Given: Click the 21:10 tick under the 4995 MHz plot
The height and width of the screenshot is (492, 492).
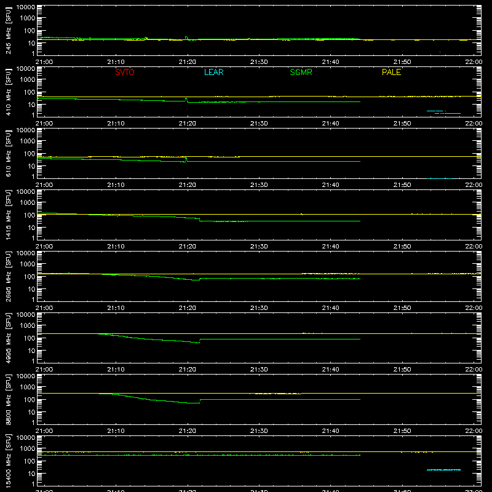Looking at the screenshot, I should (116, 370).
